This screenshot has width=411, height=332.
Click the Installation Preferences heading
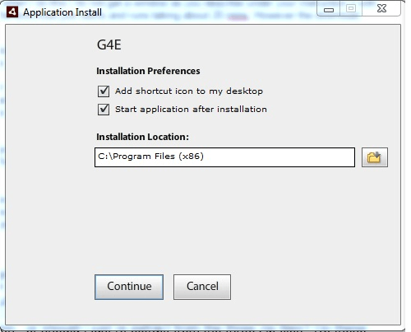click(x=148, y=71)
